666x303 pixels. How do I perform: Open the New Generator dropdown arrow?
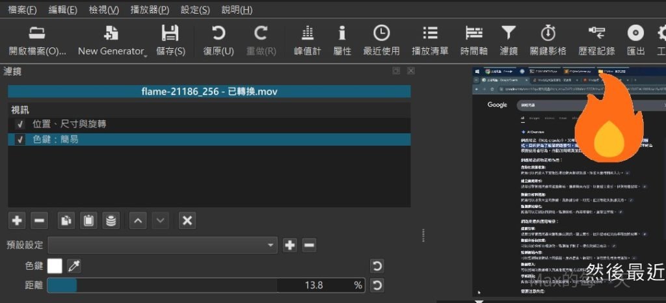coord(146,57)
